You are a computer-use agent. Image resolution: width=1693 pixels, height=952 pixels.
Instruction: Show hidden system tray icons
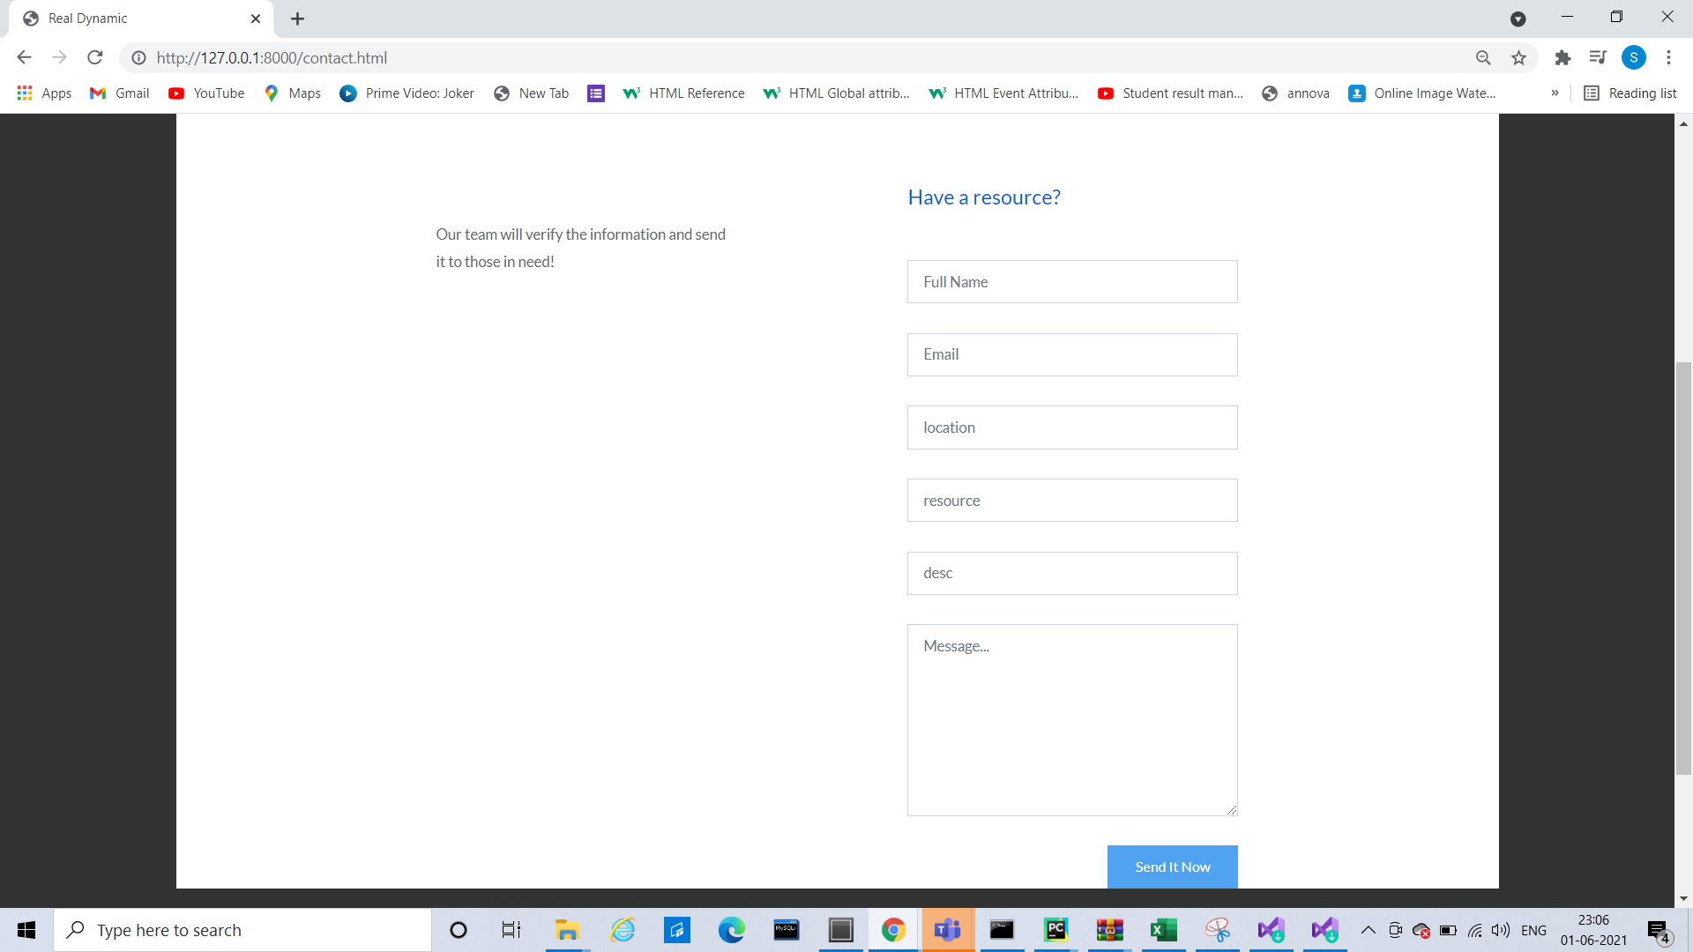(1368, 930)
